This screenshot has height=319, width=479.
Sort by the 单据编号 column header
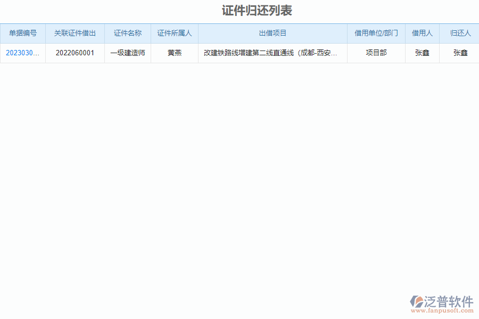click(x=23, y=33)
